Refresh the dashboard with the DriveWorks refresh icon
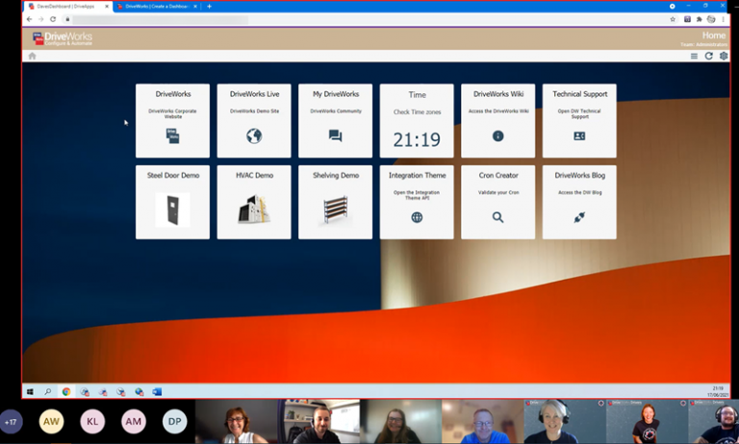Screen dimensions: 739x444 [x=708, y=56]
